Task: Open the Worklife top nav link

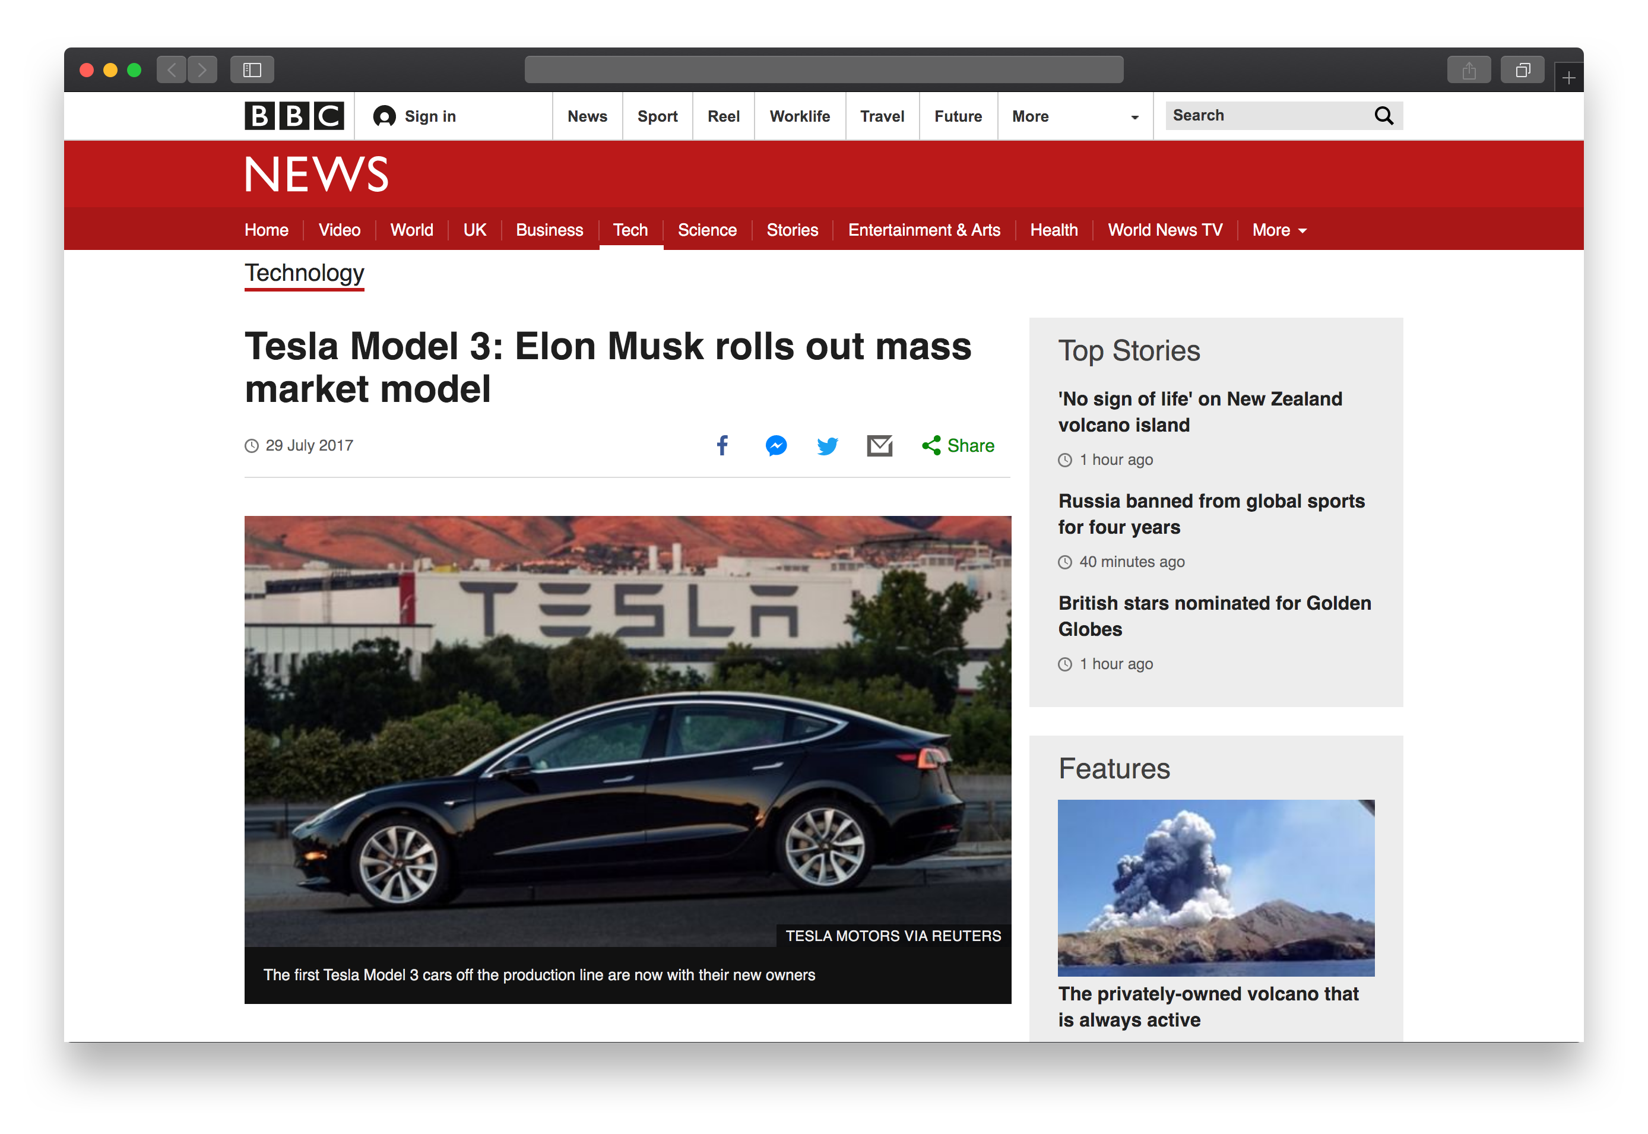Action: coord(800,116)
